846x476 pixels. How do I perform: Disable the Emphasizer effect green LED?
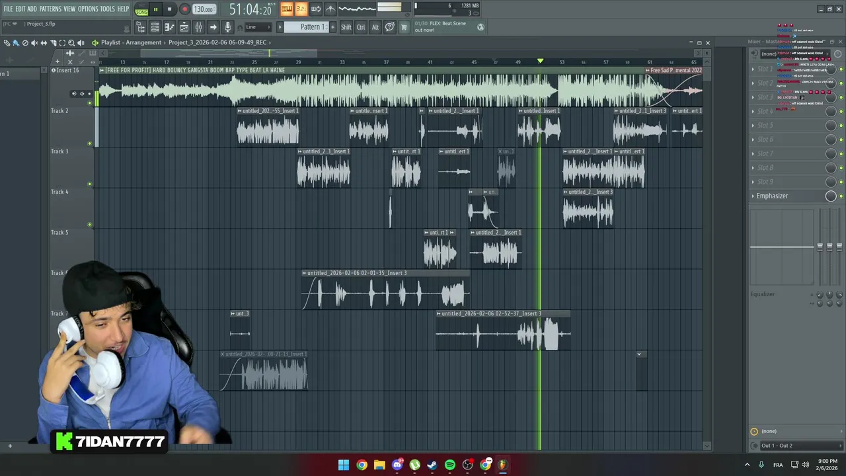[841, 196]
